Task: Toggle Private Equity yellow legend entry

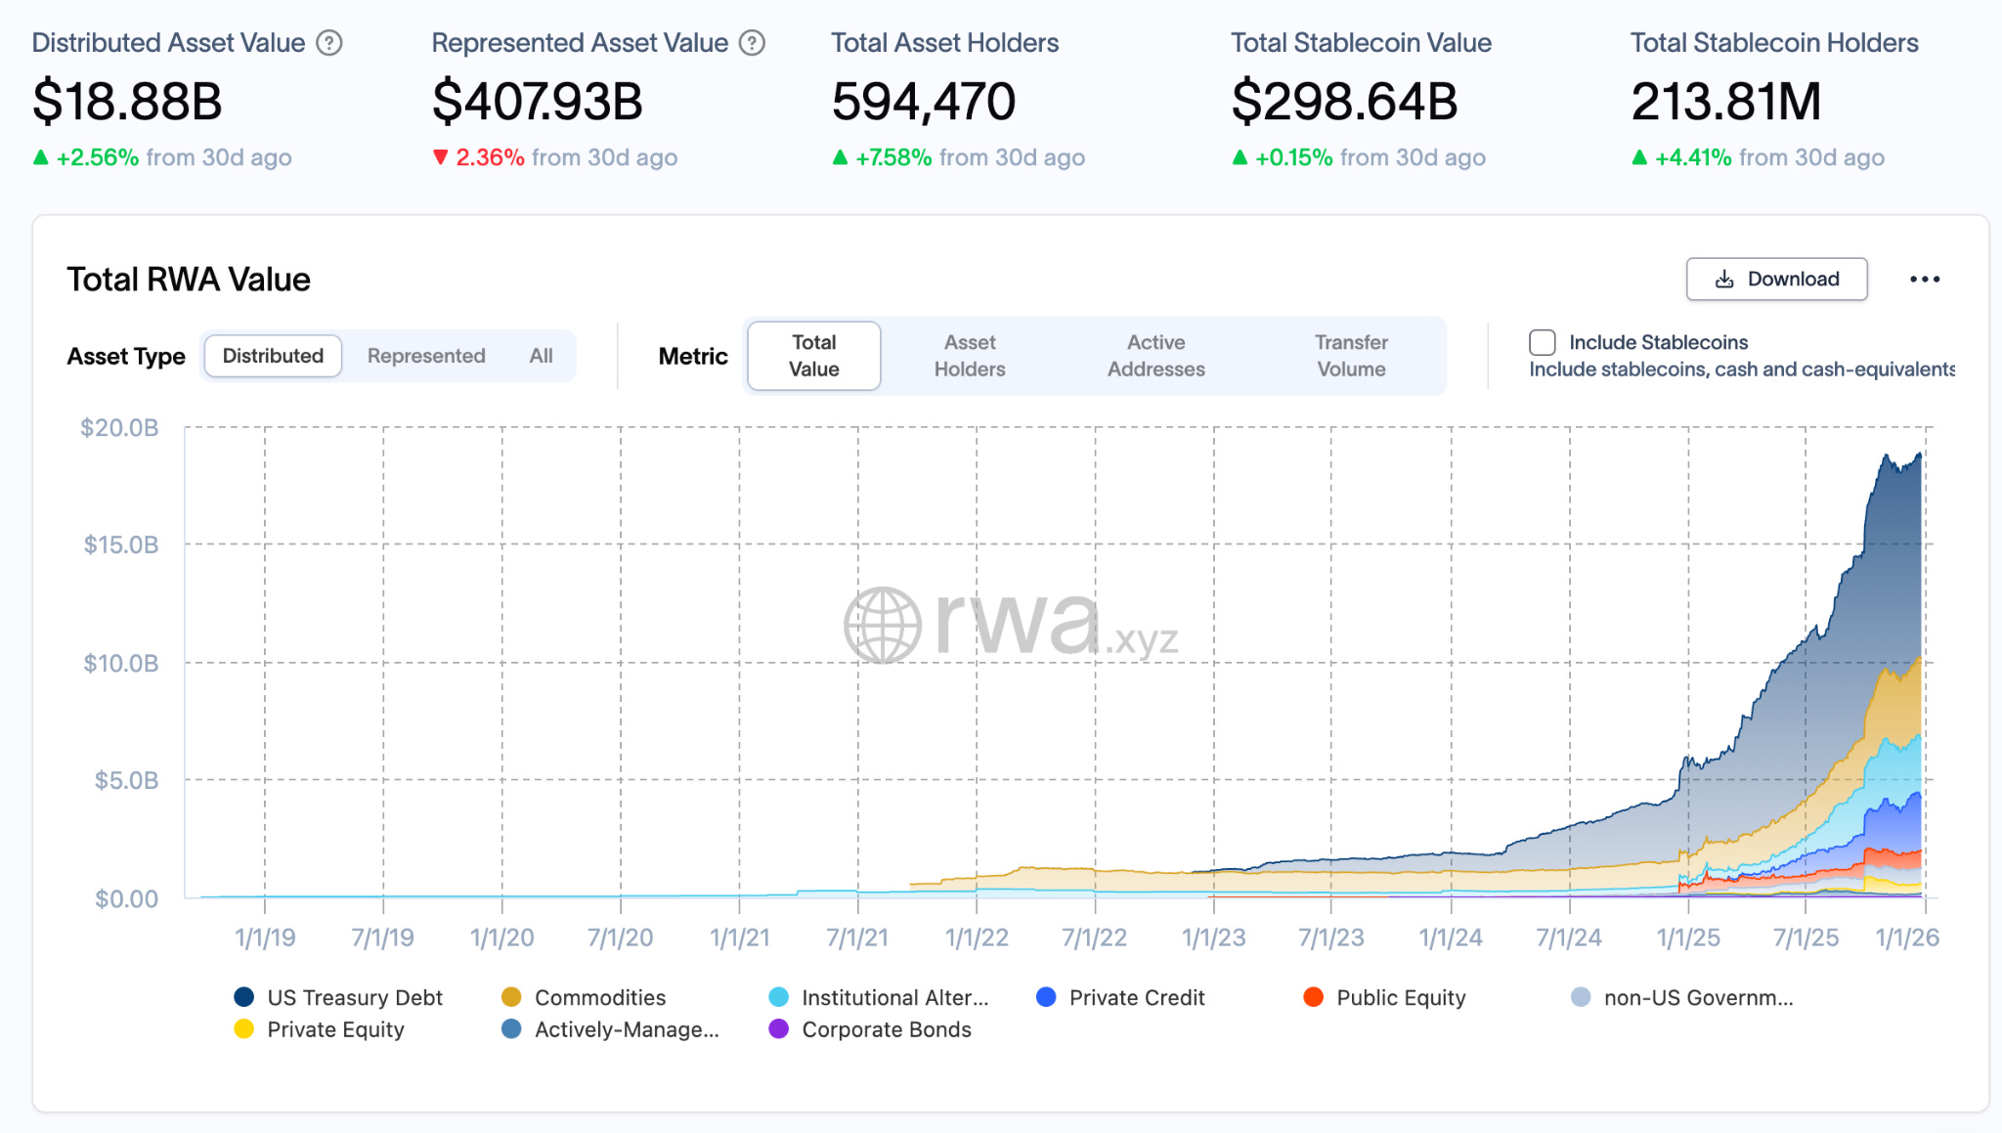Action: [244, 1029]
